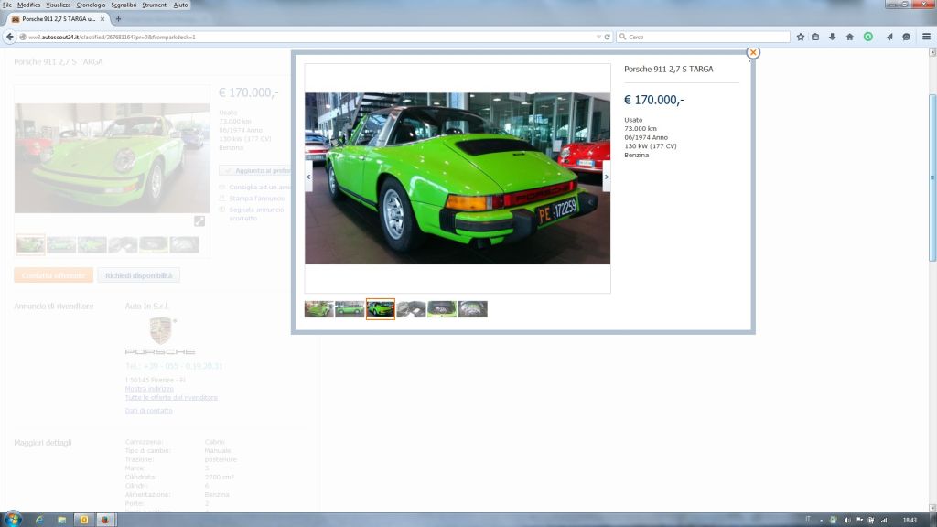
Task: Open the Modifica menu
Action: 28,5
